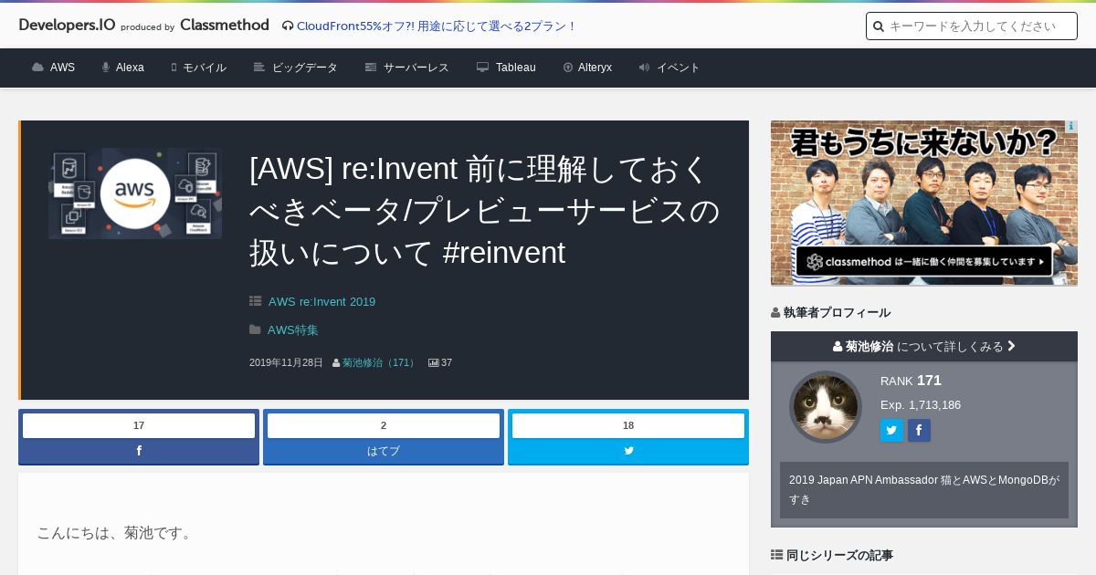Screen dimensions: 1096x575
Task: Click the article date 2019年11月28日
Action: point(286,362)
